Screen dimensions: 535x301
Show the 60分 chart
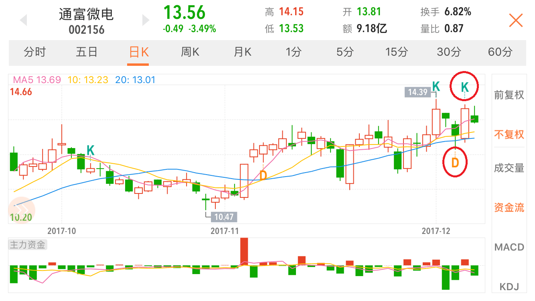pyautogui.click(x=500, y=52)
